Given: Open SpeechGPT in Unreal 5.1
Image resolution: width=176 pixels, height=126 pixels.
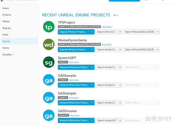Looking at the screenshot, I should point(107,67).
